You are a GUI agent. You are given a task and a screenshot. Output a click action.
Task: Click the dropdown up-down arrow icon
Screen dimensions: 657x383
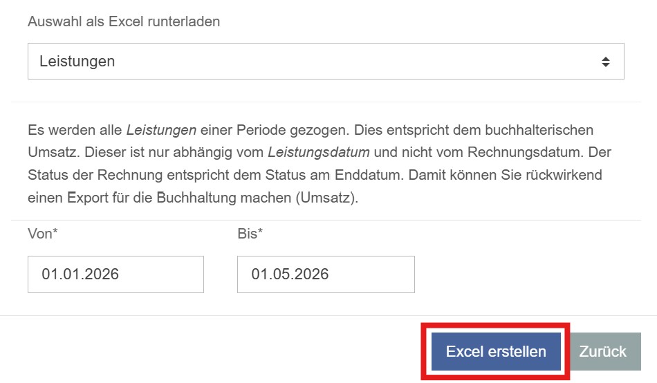605,62
